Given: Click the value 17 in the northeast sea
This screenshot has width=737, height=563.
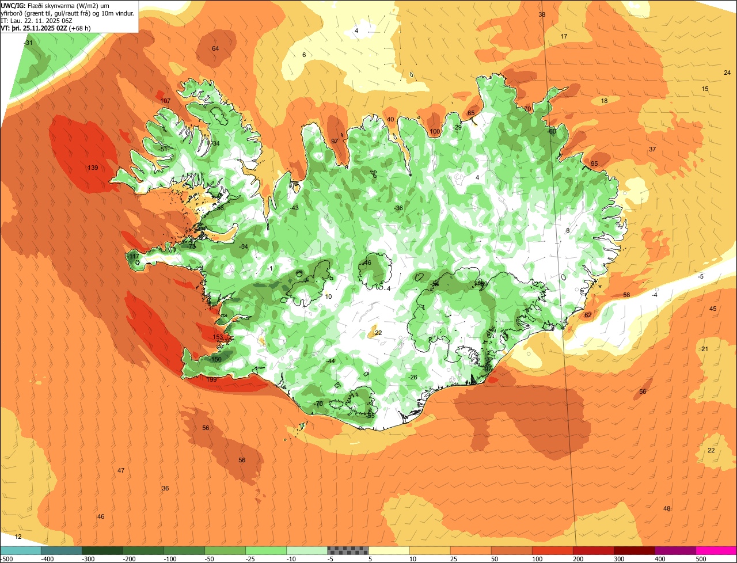Looking at the screenshot, I should coord(564,37).
